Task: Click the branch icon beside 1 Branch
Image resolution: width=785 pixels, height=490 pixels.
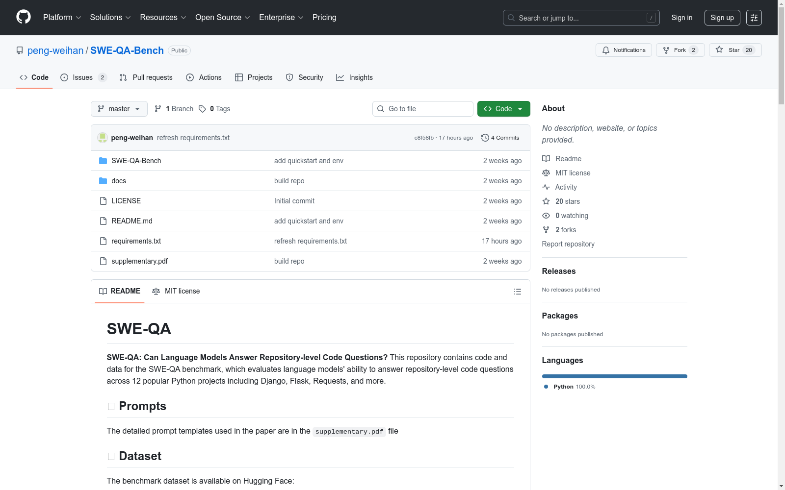Action: coord(158,109)
